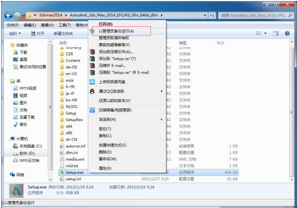297x208 pixels.
Task: Click the change view icon
Action: 258,34
